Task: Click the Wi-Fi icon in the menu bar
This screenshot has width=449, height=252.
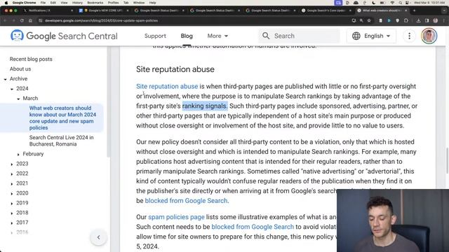Action: [x=392, y=3]
